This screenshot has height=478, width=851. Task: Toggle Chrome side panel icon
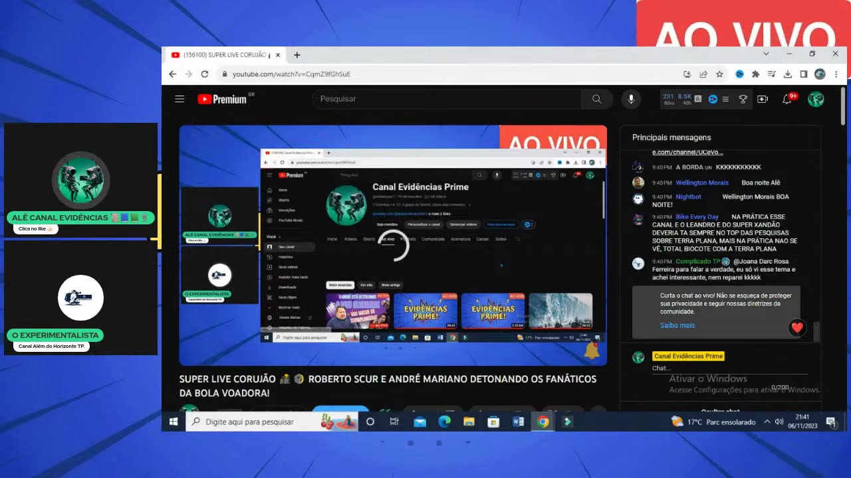click(x=804, y=74)
